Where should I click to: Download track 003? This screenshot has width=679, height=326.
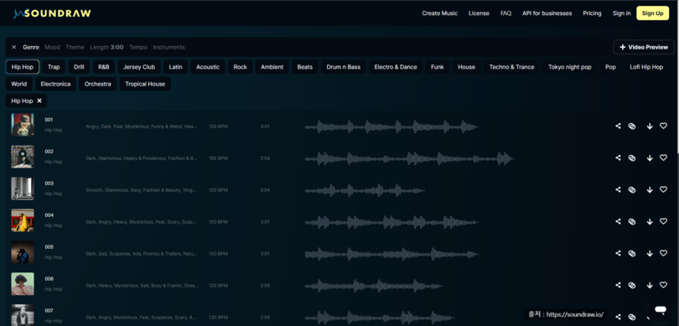tap(650, 189)
